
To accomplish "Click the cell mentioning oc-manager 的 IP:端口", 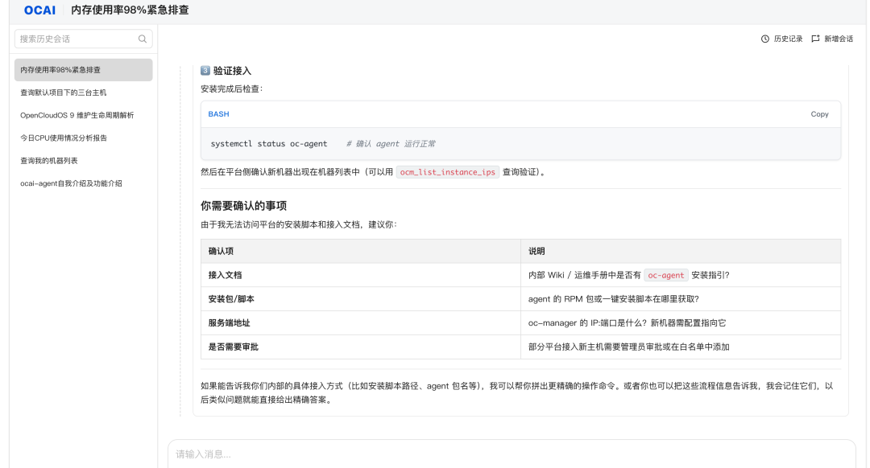I will 681,323.
